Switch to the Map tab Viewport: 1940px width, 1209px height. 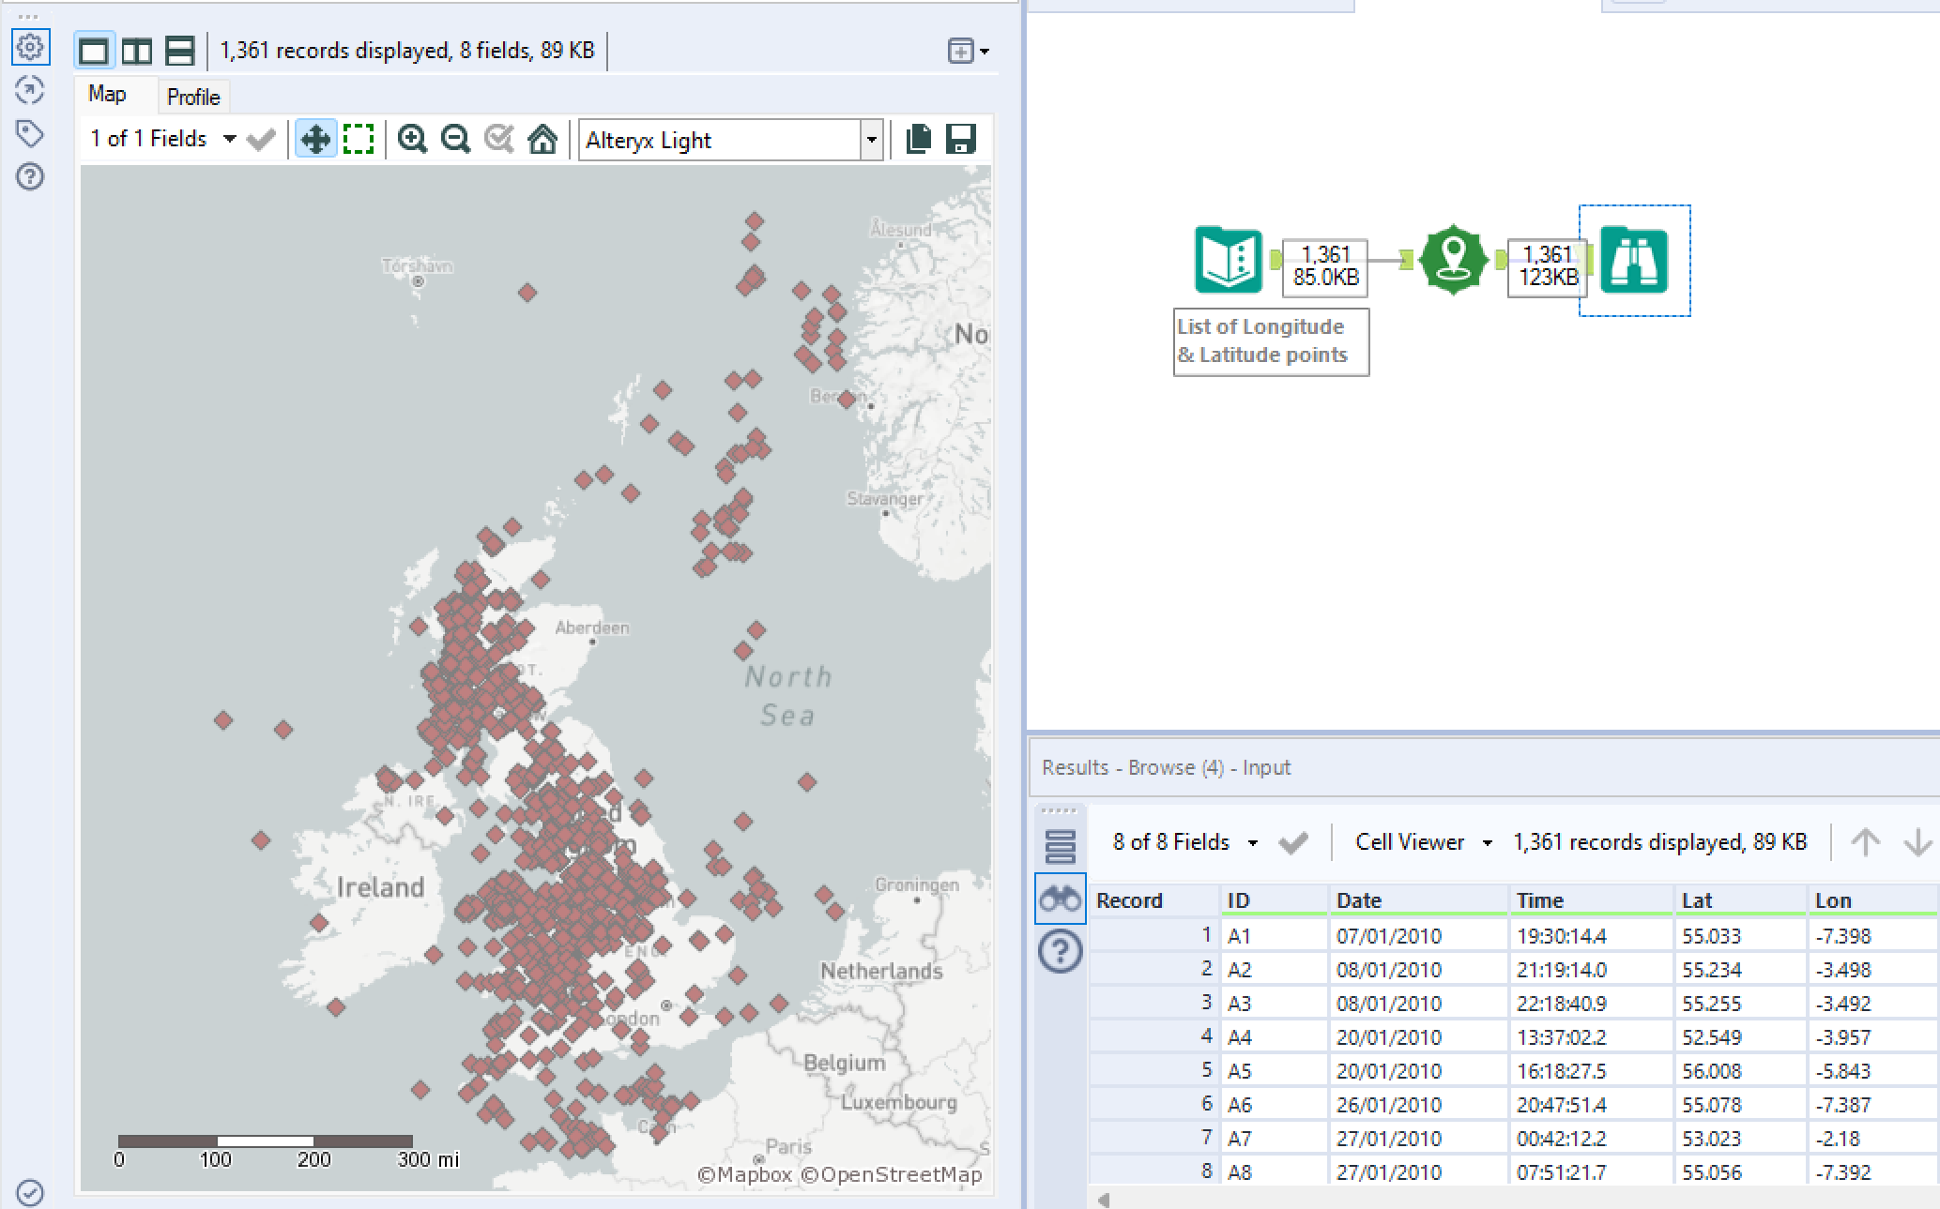tap(107, 94)
